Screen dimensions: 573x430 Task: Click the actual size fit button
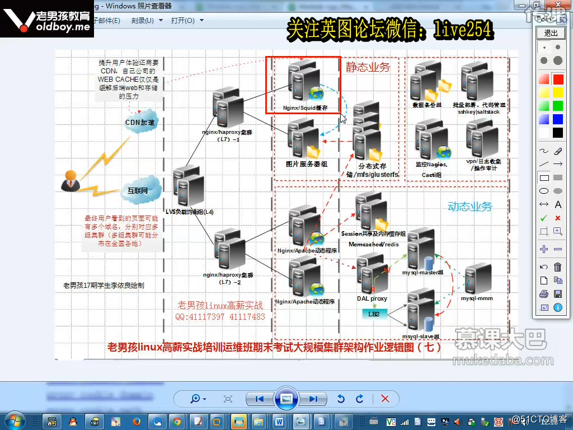coord(228,399)
